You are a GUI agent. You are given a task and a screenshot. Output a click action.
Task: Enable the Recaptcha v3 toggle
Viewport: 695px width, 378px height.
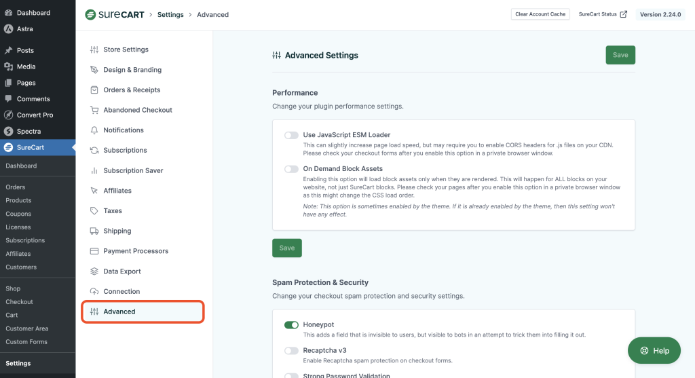tap(291, 351)
